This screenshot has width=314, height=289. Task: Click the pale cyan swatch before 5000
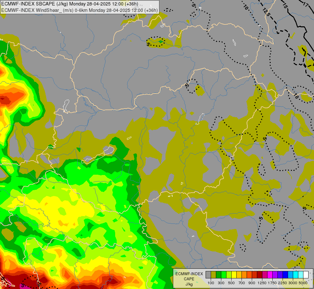pyautogui.click(x=301, y=275)
